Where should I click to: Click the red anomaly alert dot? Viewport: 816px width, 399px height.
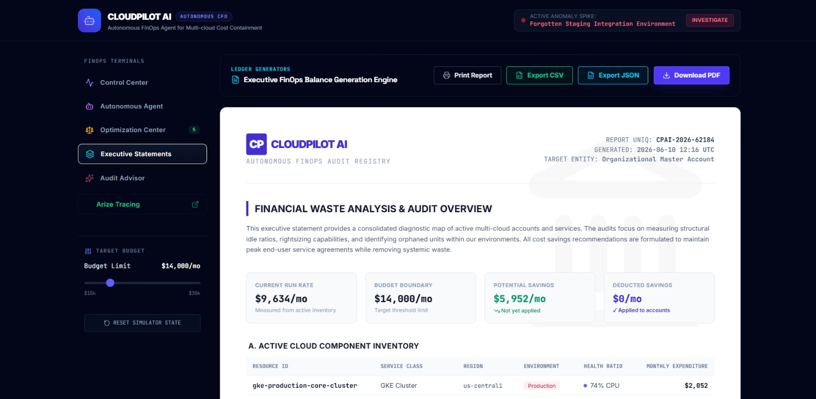pos(523,20)
